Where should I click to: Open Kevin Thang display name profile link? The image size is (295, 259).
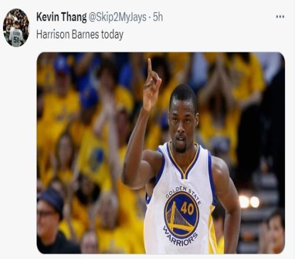tap(61, 17)
